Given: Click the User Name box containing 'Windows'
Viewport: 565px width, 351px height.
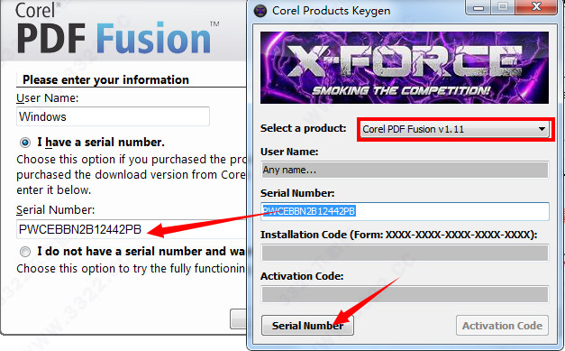Looking at the screenshot, I should pos(113,116).
